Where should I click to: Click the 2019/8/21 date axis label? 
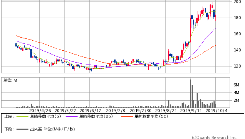(166, 111)
